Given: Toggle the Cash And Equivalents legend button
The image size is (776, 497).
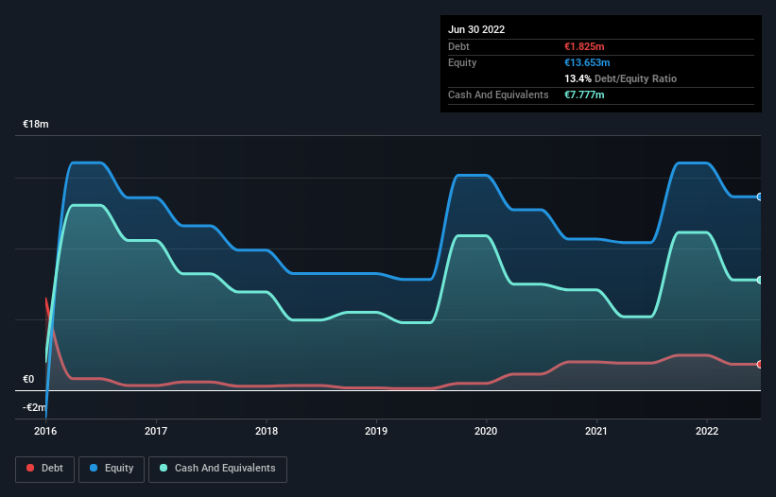Looking at the screenshot, I should pos(217,469).
